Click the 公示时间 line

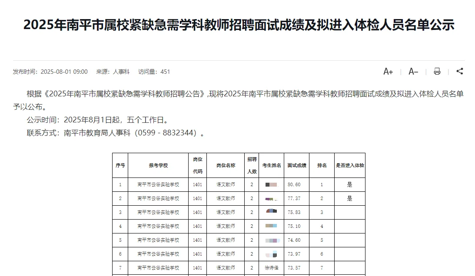point(99,120)
